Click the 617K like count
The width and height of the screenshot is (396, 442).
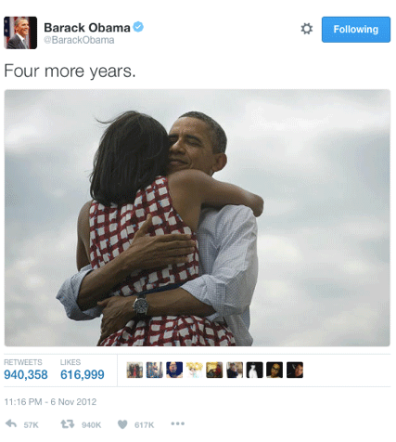144,425
